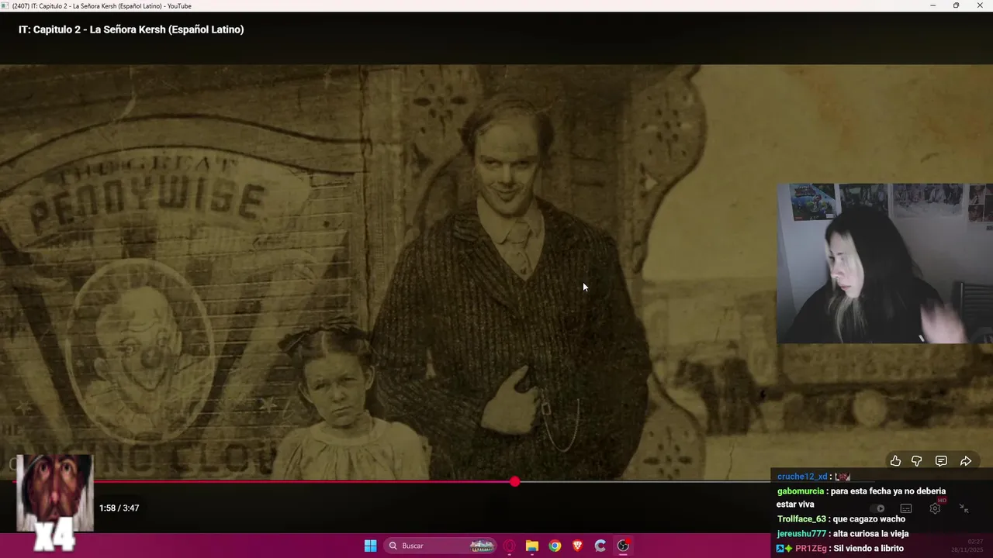Like the video with the thumbs-up icon
The height and width of the screenshot is (558, 993).
pyautogui.click(x=895, y=461)
